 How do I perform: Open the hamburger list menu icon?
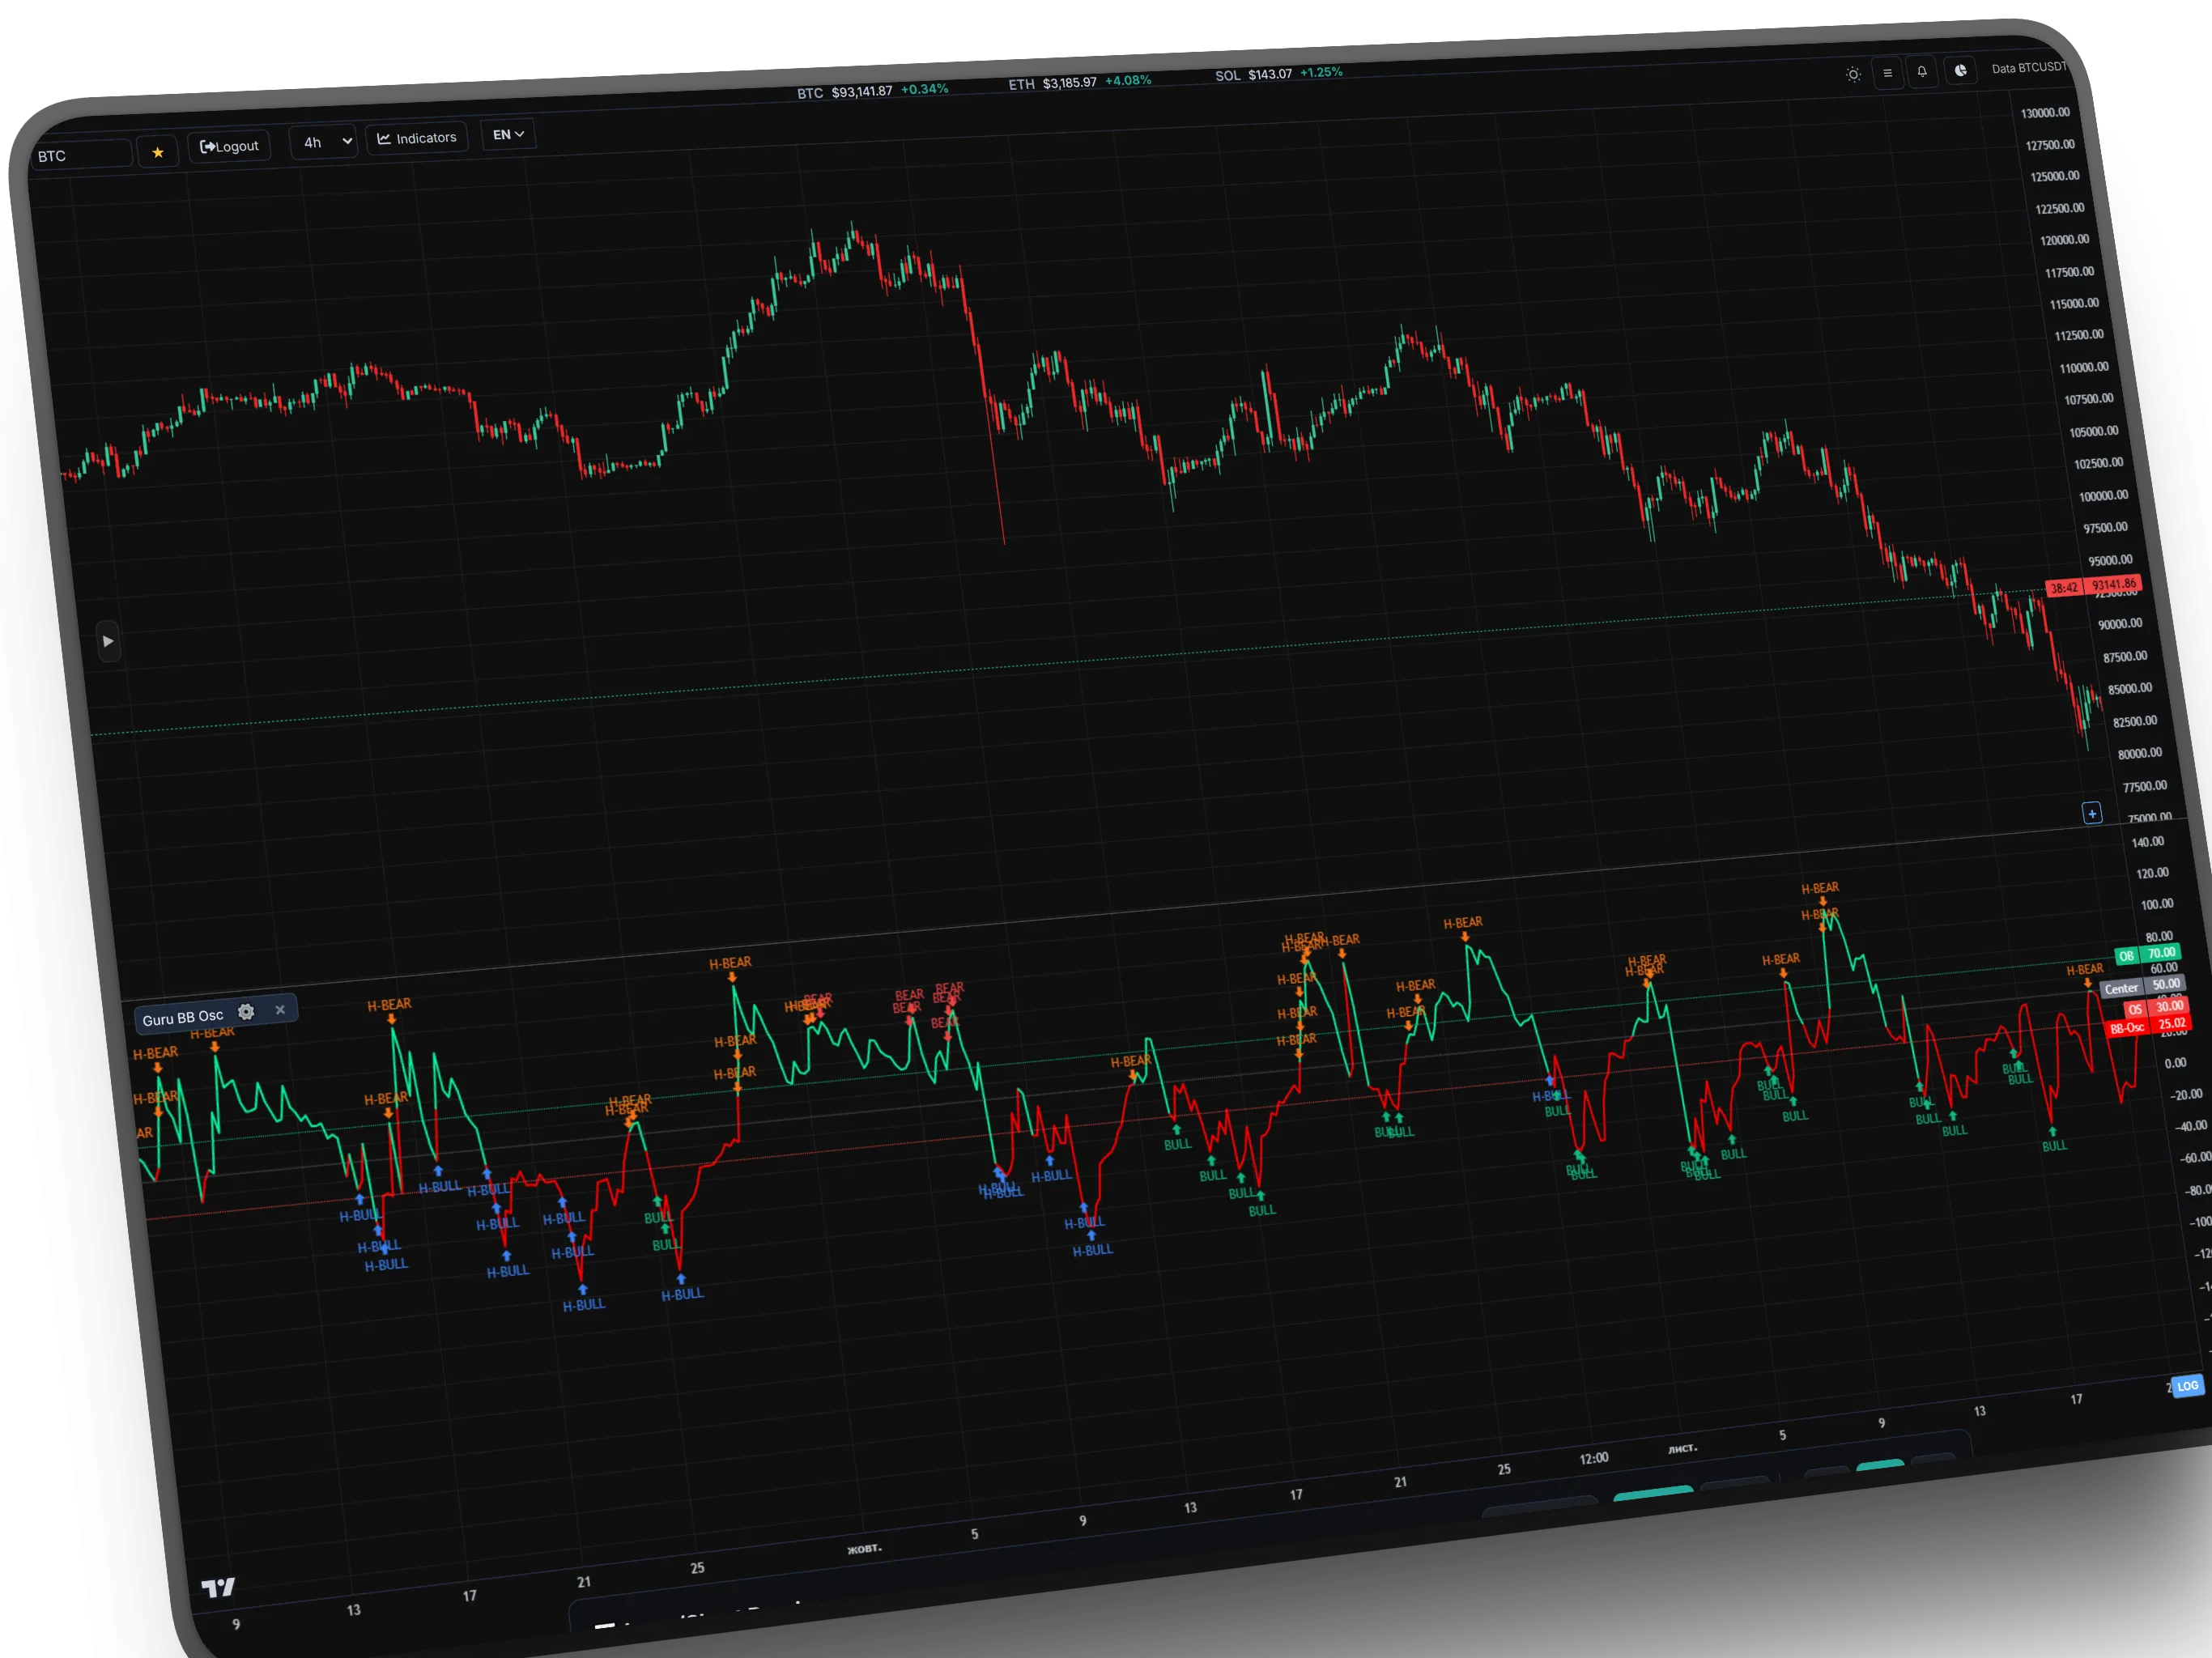click(x=1887, y=73)
